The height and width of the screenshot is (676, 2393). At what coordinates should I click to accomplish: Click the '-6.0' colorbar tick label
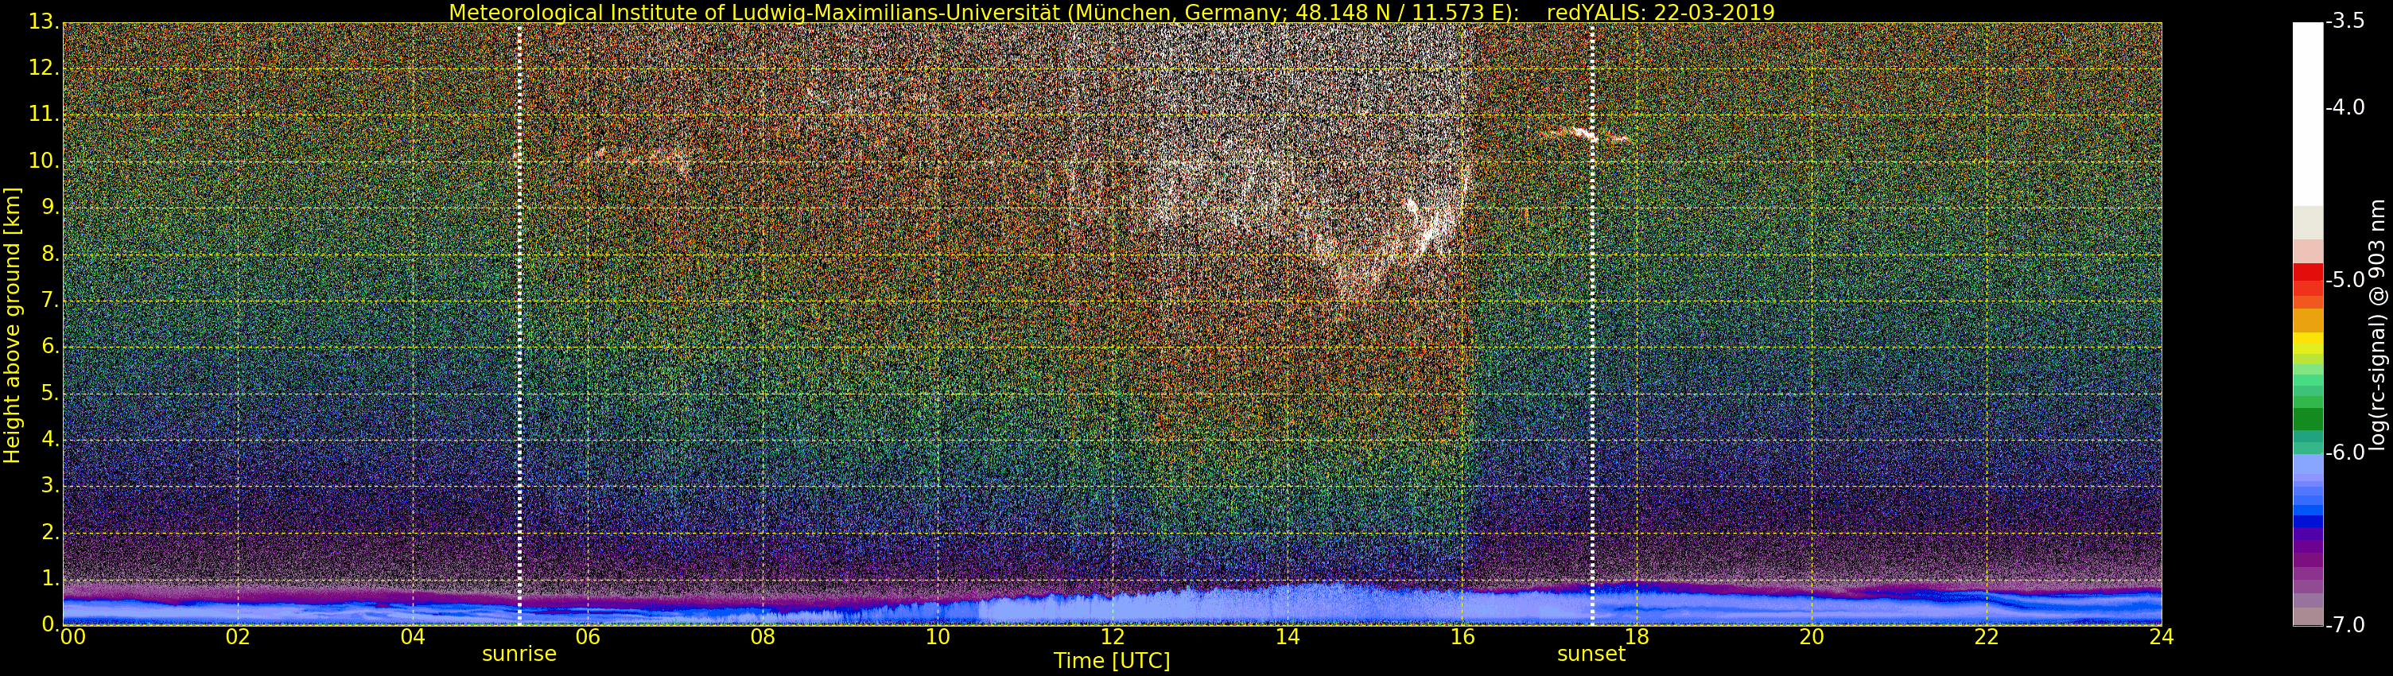point(2345,453)
